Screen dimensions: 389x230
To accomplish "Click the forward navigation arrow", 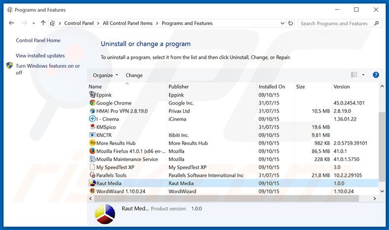I will 24,23.
